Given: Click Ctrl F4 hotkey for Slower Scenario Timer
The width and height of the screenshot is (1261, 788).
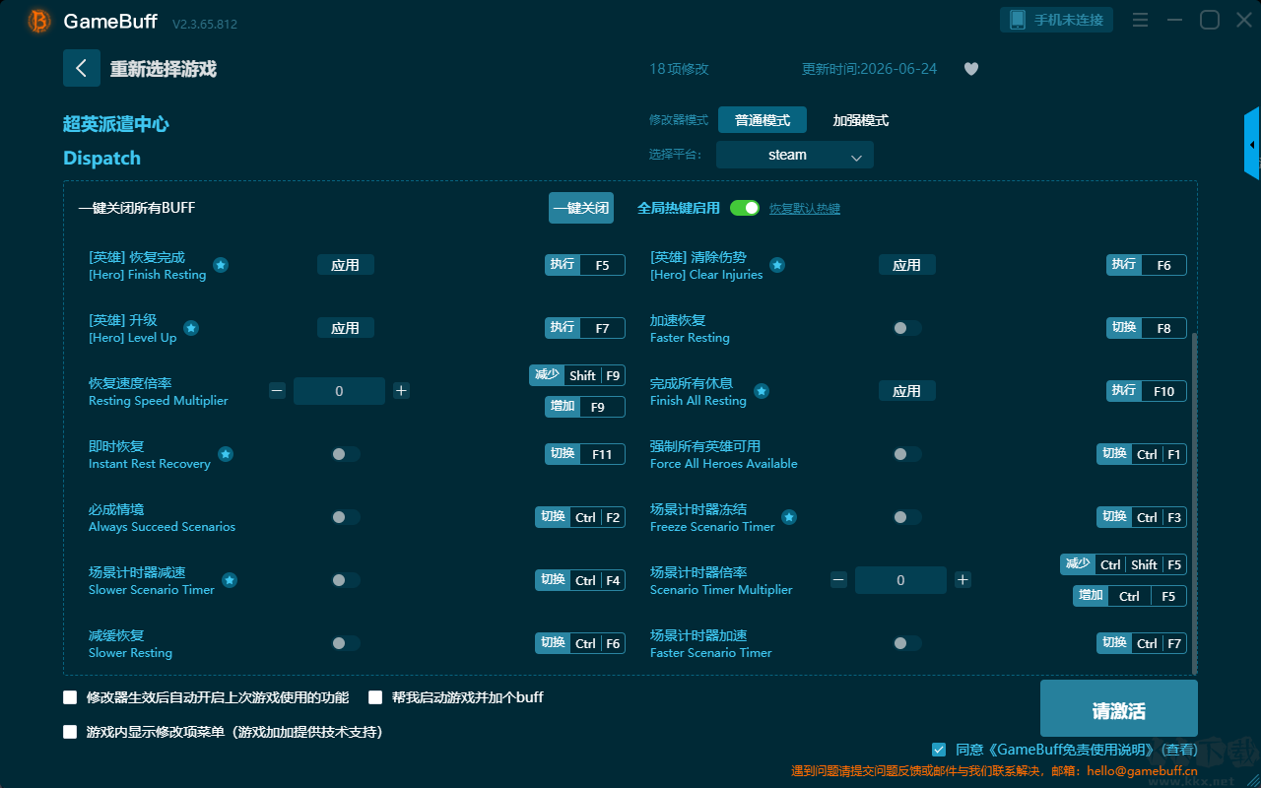Looking at the screenshot, I should [580, 580].
